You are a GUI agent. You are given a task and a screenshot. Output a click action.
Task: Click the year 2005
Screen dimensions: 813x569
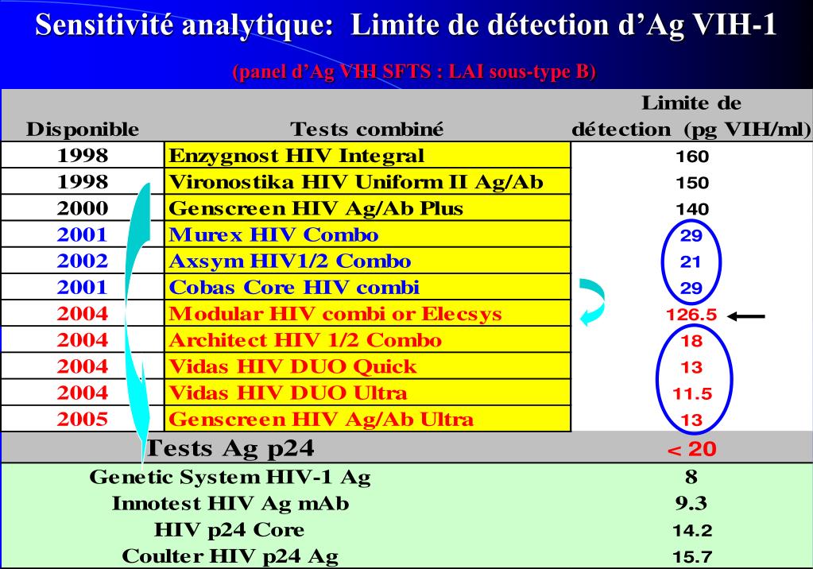click(83, 419)
